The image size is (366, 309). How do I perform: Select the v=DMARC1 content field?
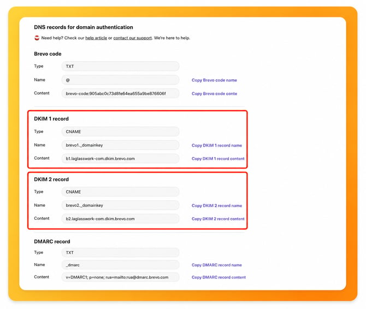120,277
